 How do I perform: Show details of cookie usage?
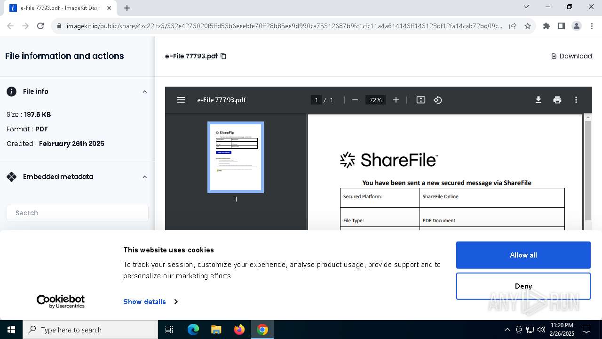pos(150,301)
